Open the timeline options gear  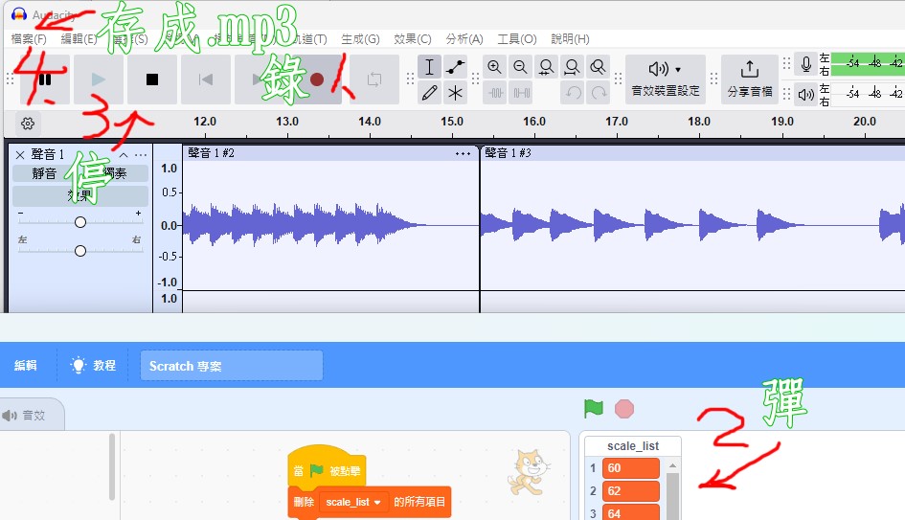(28, 124)
